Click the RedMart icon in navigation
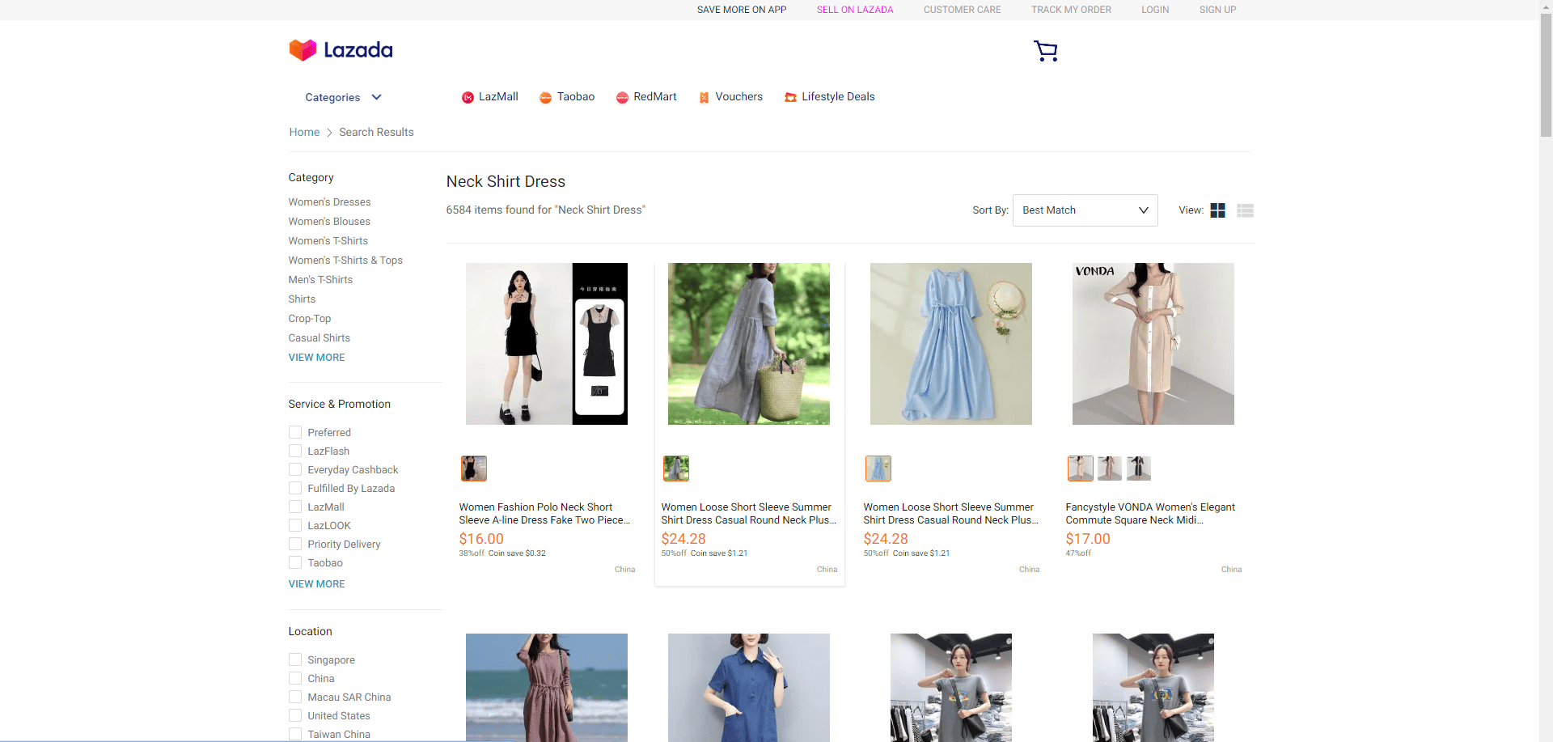 point(622,98)
